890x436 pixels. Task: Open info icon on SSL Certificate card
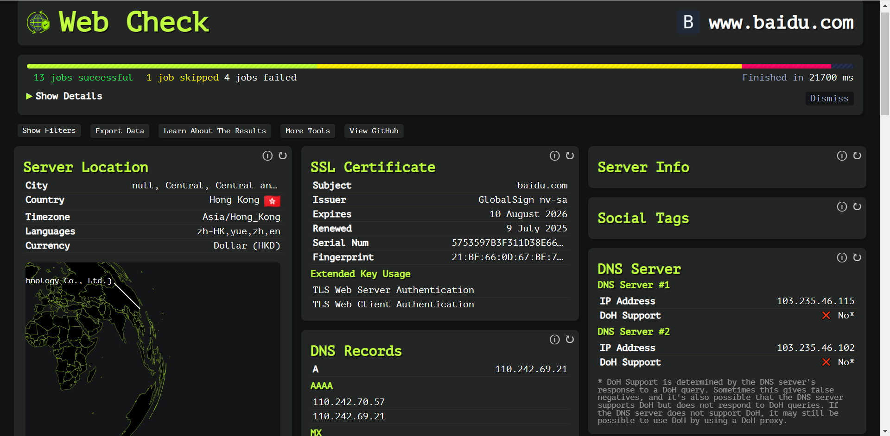(554, 156)
